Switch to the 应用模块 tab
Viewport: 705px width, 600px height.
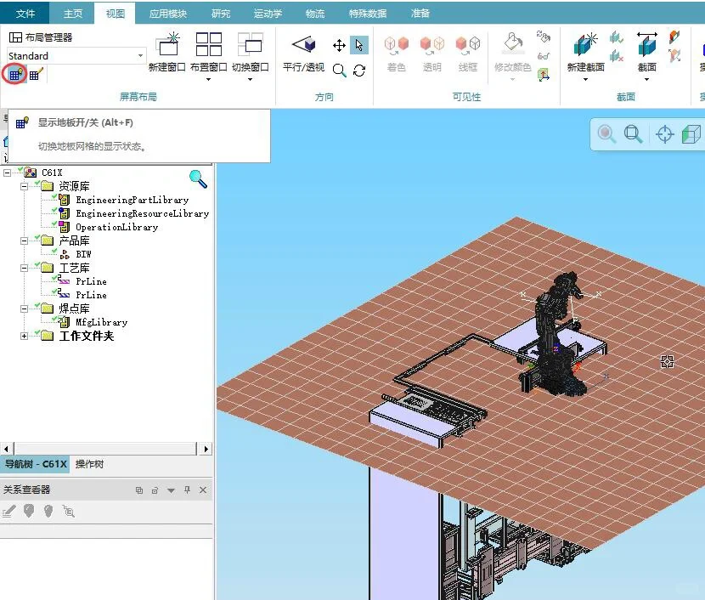(167, 14)
